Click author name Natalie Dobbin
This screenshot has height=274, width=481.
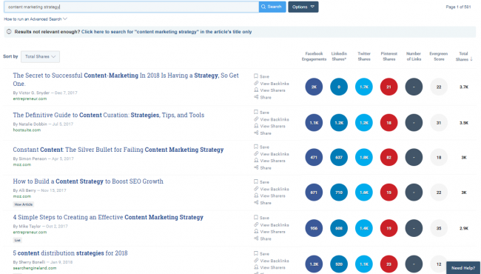(33, 124)
